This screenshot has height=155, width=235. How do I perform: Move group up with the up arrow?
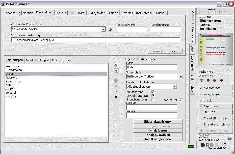point(116,65)
